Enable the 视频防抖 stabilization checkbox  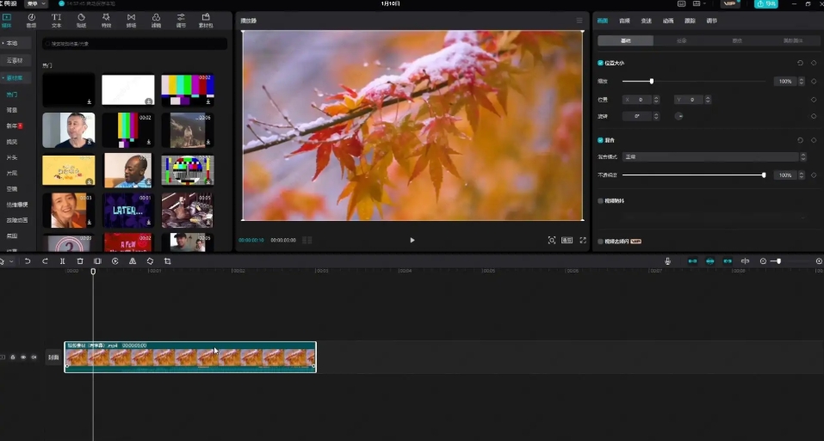click(x=600, y=200)
